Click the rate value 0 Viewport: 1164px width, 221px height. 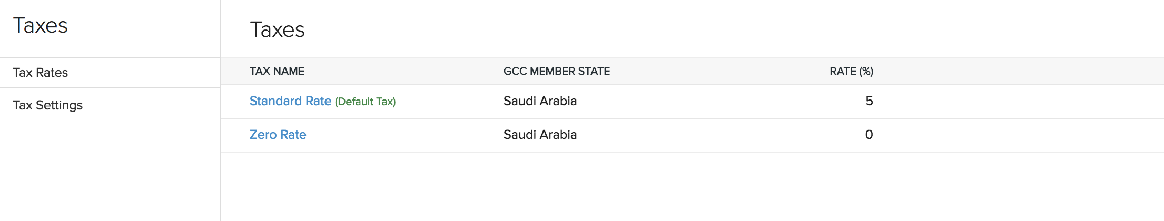pyautogui.click(x=869, y=135)
